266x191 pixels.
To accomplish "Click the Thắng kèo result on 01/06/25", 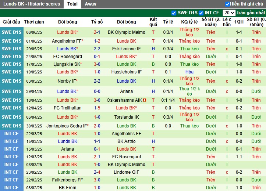I will [x=189, y=41].
